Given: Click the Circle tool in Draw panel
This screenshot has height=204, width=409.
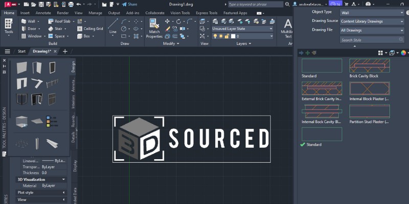Looking at the screenshot, I should (124, 29).
